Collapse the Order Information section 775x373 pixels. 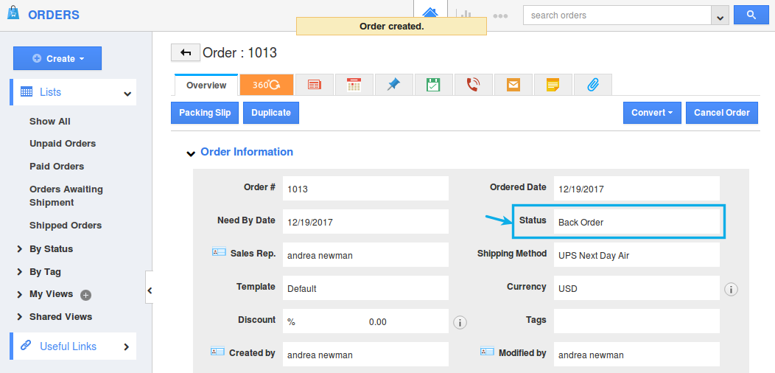[191, 153]
